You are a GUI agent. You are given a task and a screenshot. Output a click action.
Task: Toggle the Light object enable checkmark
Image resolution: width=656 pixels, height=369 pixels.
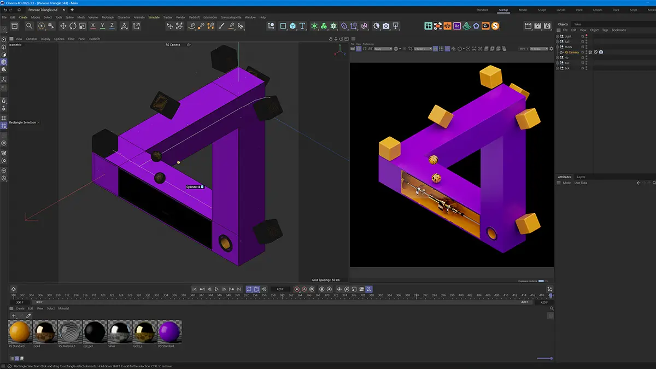coord(583,36)
